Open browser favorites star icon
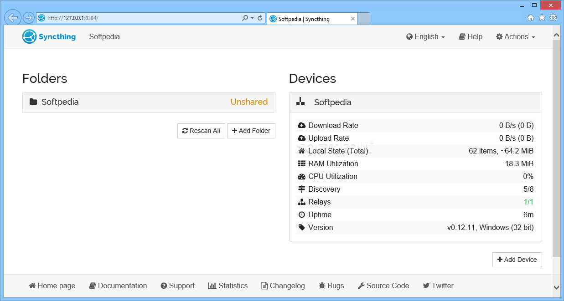Image resolution: width=564 pixels, height=301 pixels. (x=542, y=17)
